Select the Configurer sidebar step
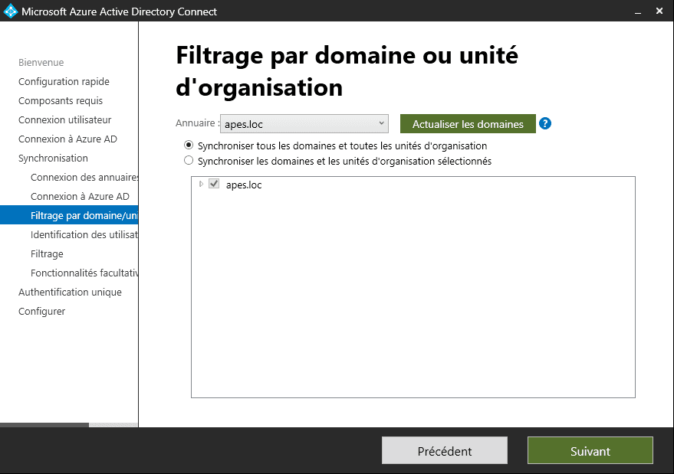Viewport: 674px width, 474px height. click(x=42, y=312)
